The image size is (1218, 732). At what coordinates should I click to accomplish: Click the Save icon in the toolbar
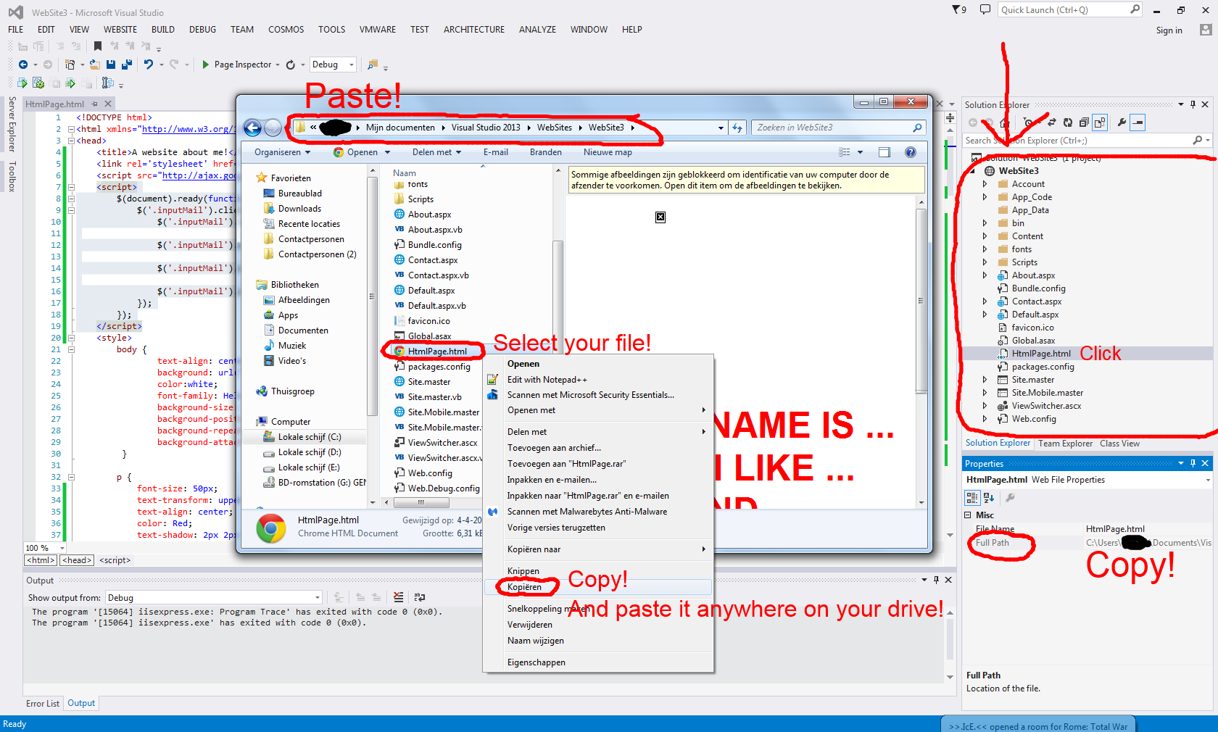pos(111,65)
